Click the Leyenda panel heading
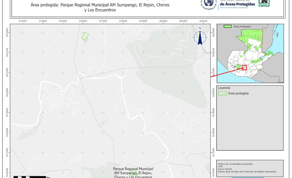Viewport: 292px width, 178px height. (x=224, y=88)
